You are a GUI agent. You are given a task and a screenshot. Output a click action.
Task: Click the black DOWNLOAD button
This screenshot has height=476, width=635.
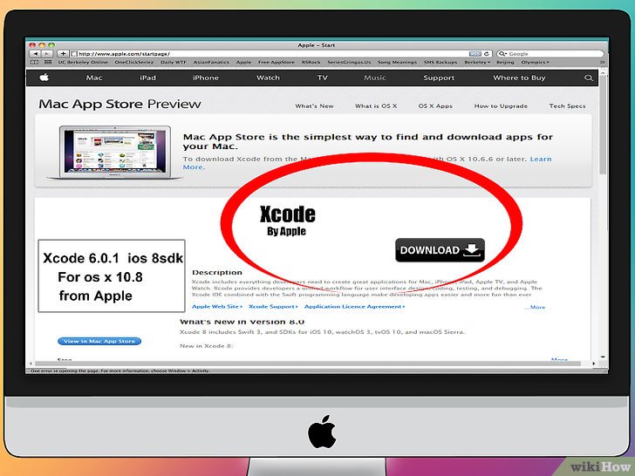(x=440, y=250)
